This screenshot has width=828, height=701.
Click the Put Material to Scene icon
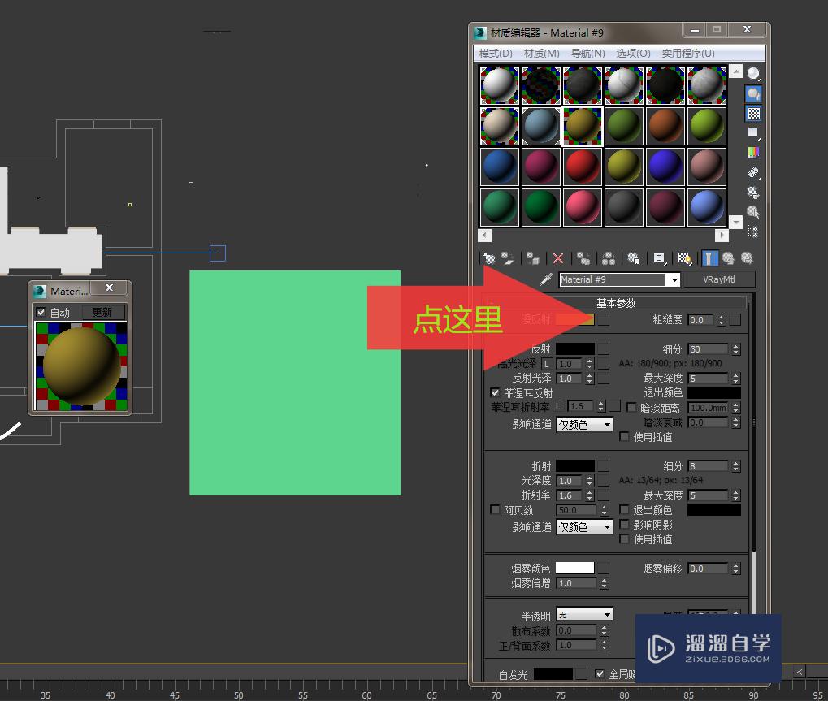click(508, 258)
